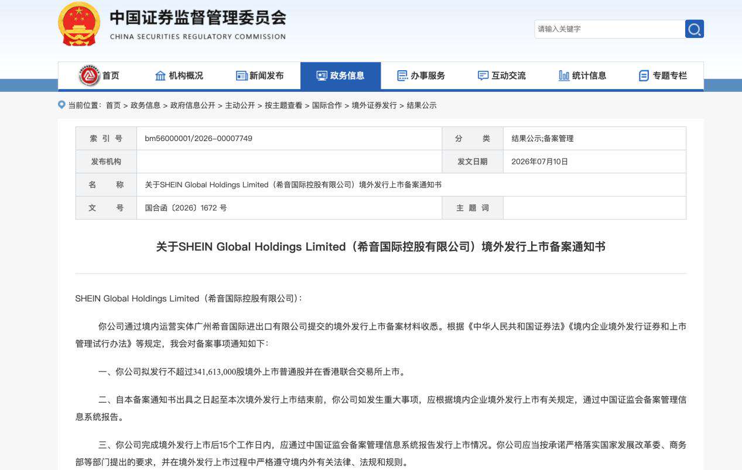This screenshot has height=470, width=742.
Task: Go to 首页 in the breadcrumb
Action: (x=113, y=105)
